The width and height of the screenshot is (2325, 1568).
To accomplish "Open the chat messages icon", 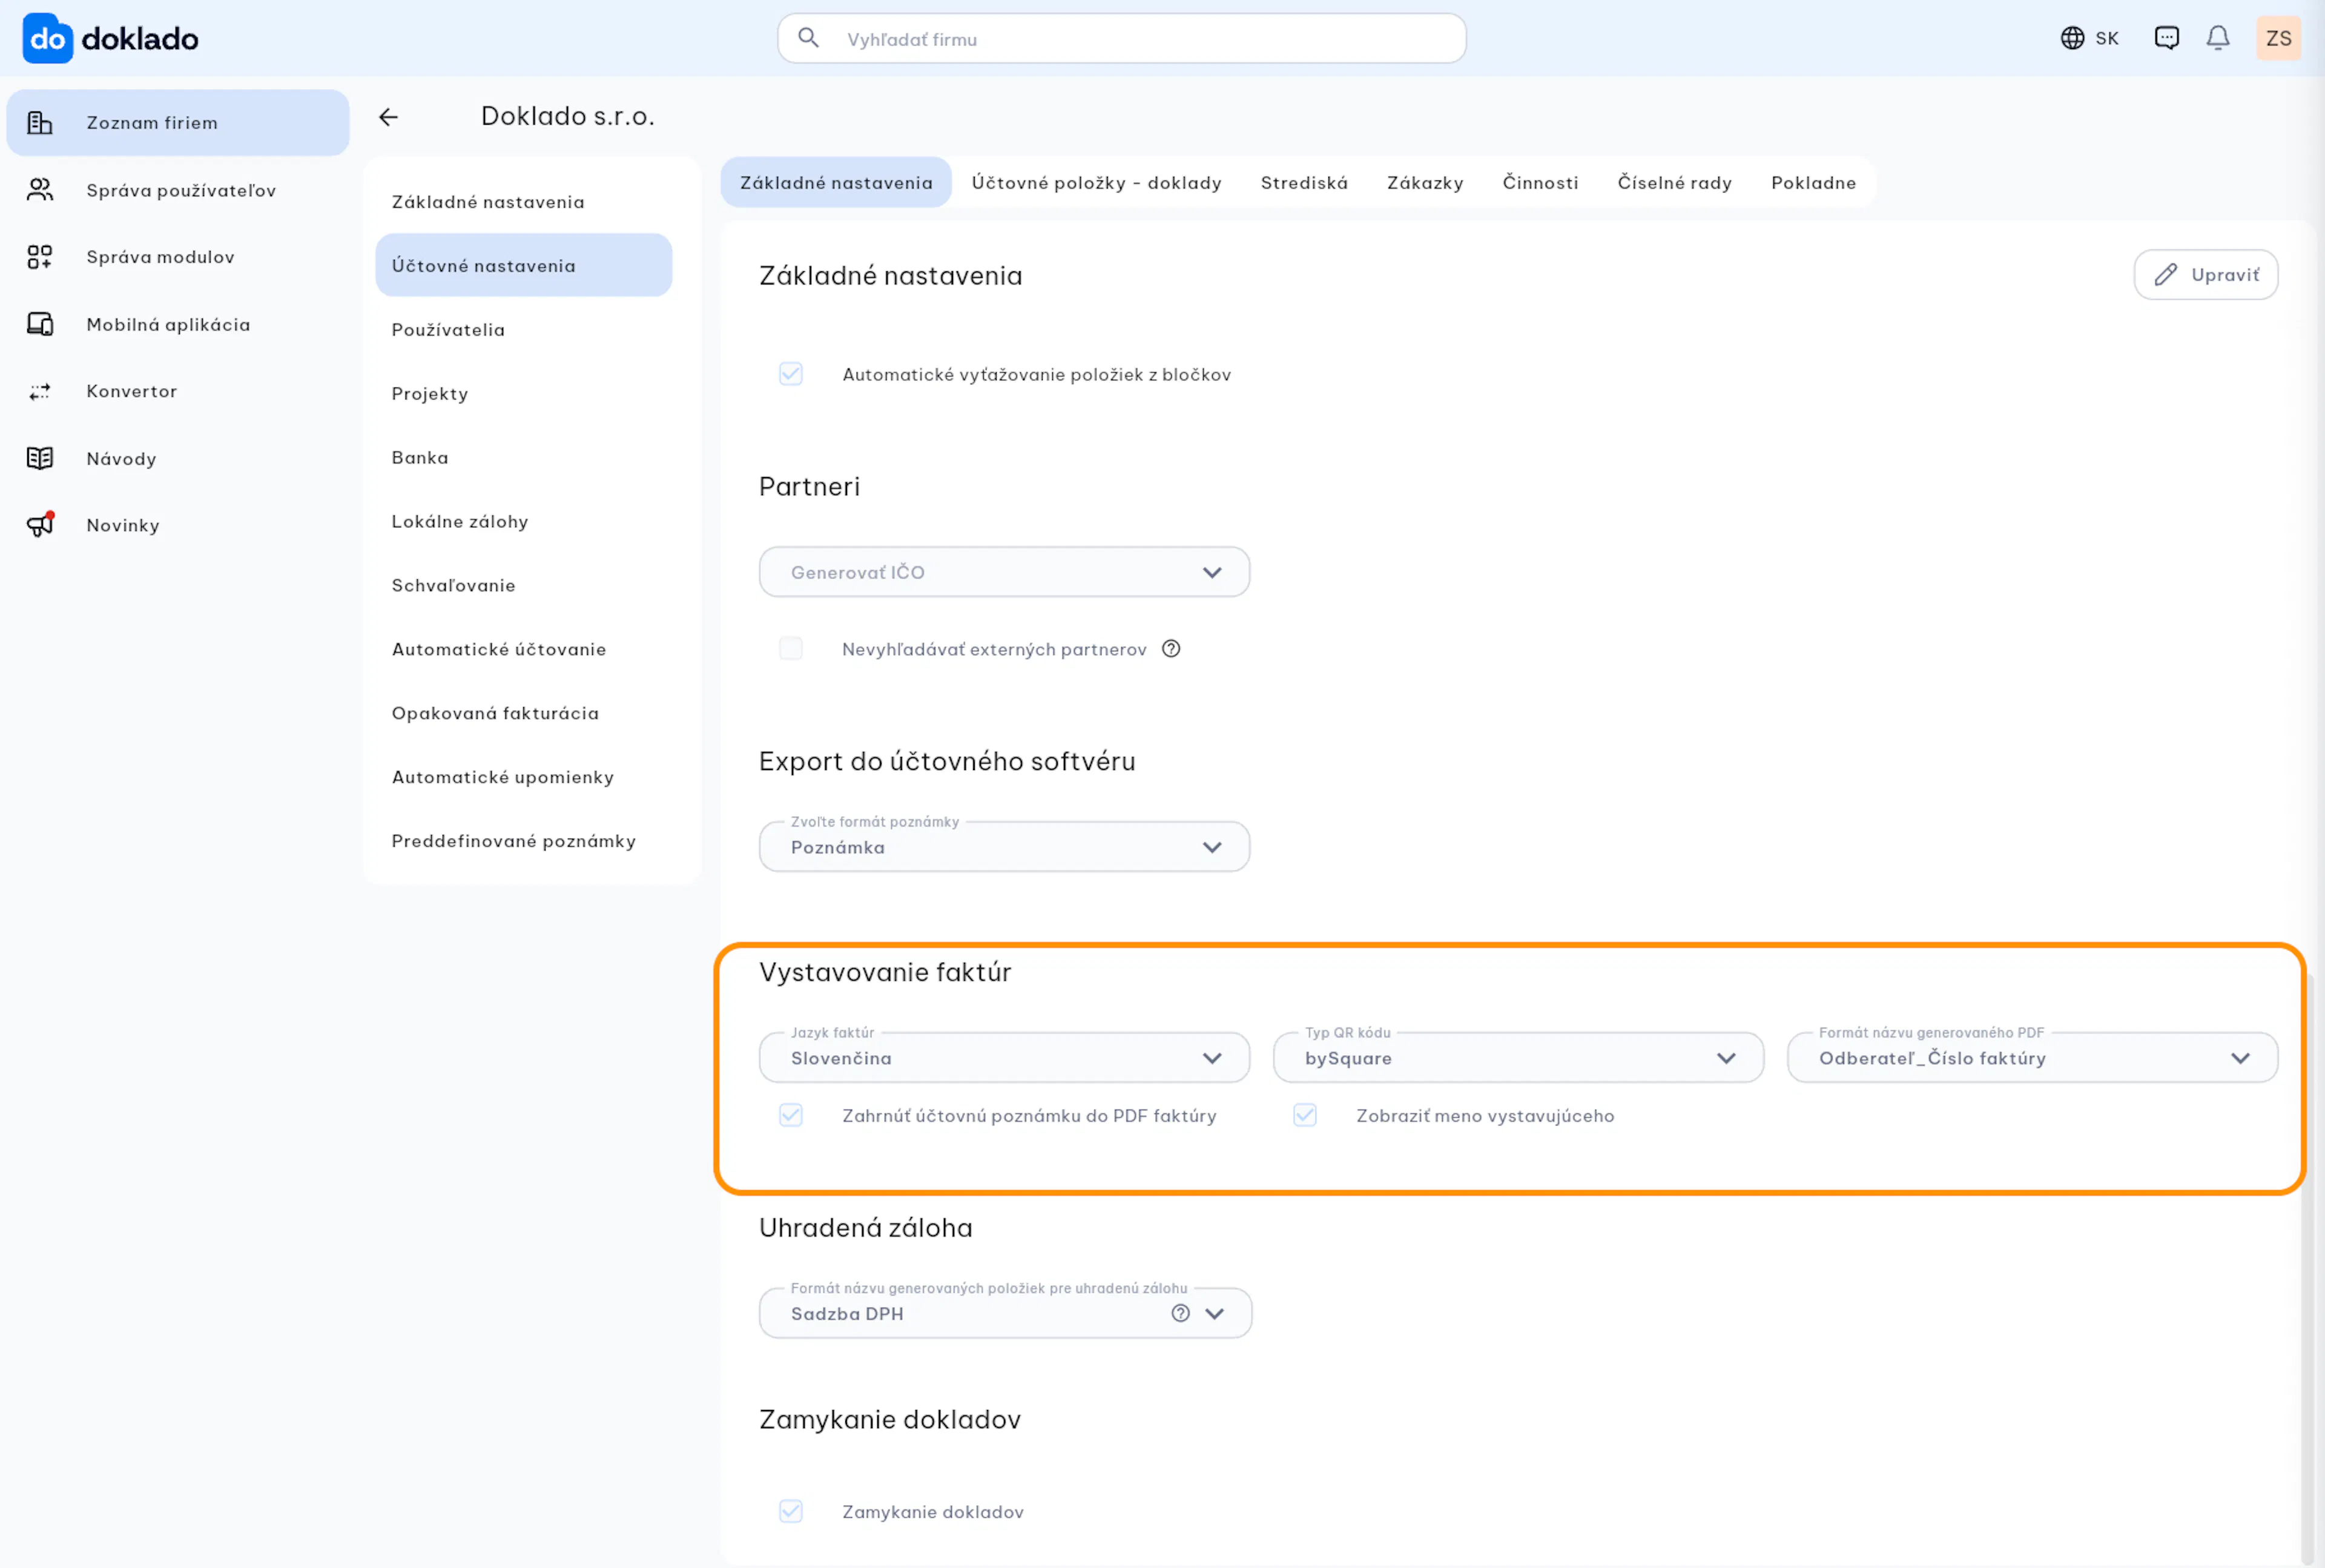I will (2167, 38).
